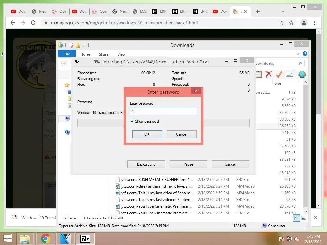Send extraction to Background
Viewport: 327px width, 245px height.
[146, 164]
